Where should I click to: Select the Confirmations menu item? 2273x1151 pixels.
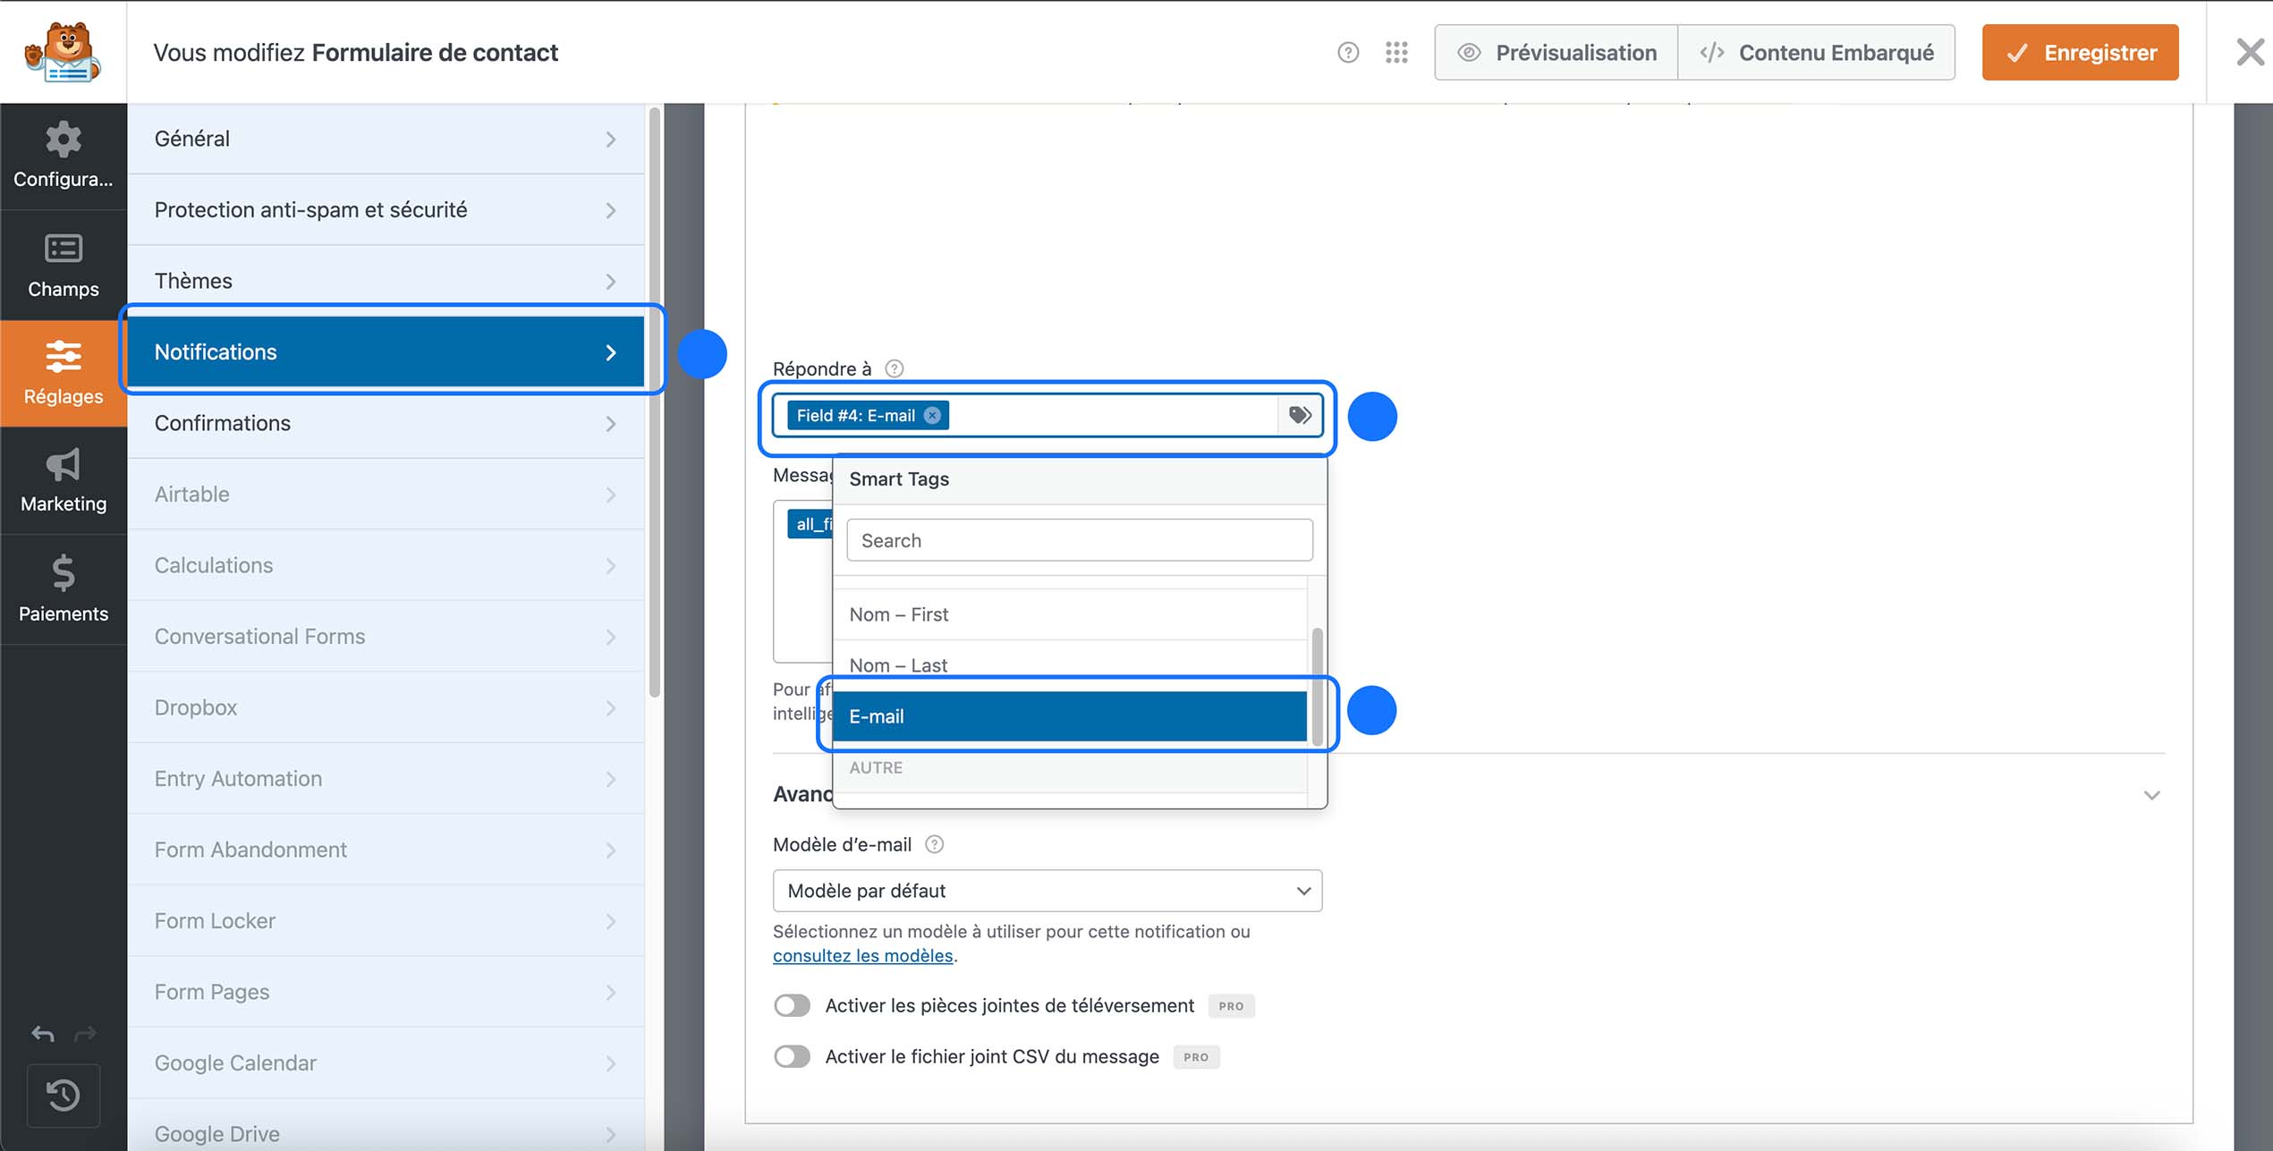(x=386, y=423)
